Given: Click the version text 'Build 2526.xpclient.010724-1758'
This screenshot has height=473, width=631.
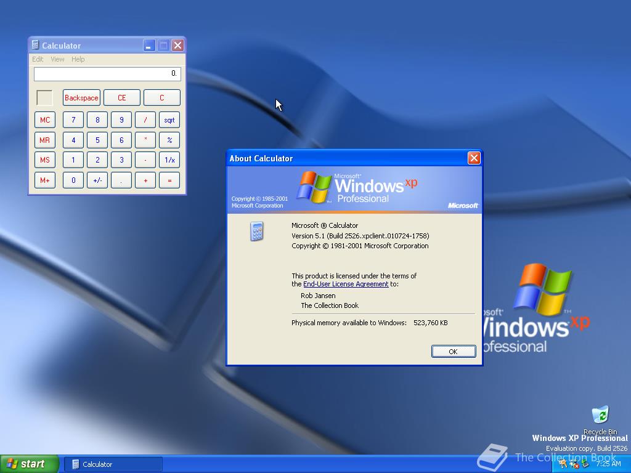Looking at the screenshot, I should pyautogui.click(x=378, y=236).
